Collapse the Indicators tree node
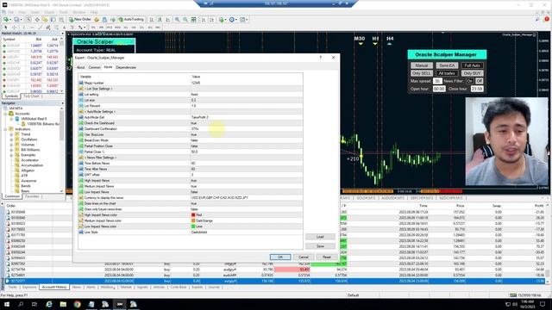Viewport: 552px width, 310px height. pos(5,129)
